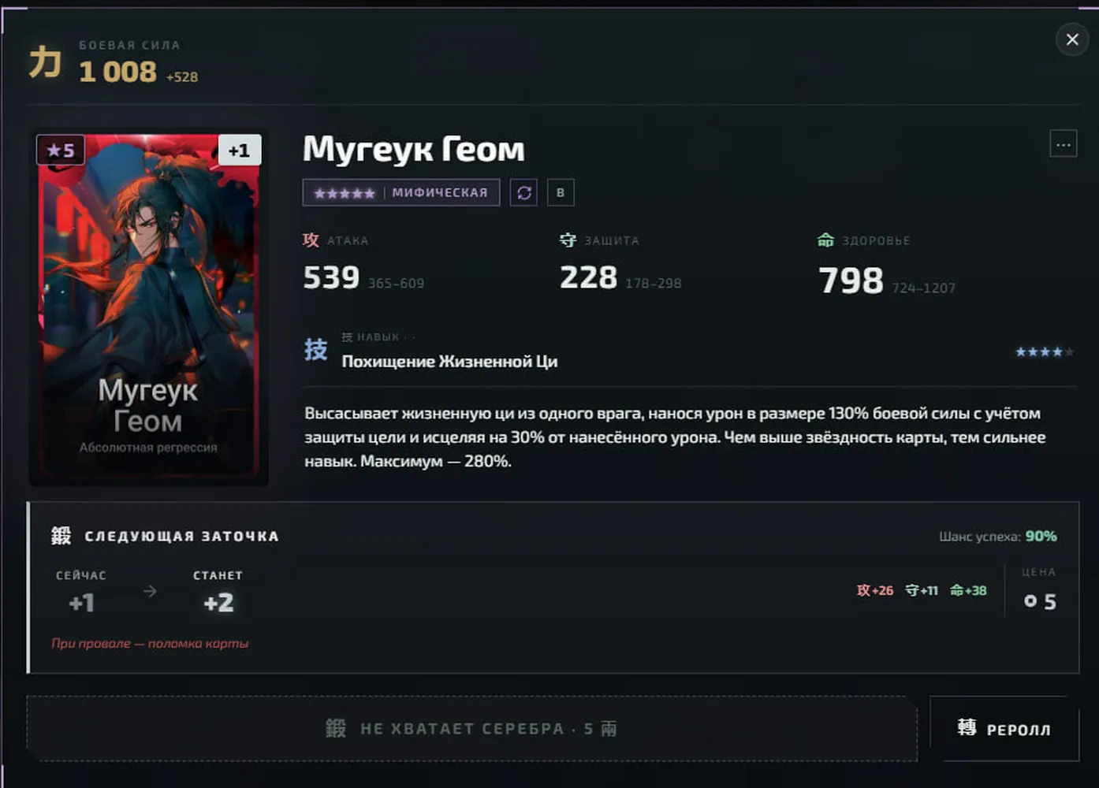Screen dimensions: 1099x788
Task: Click the Мугеук Геом title heading
Action: (x=414, y=150)
